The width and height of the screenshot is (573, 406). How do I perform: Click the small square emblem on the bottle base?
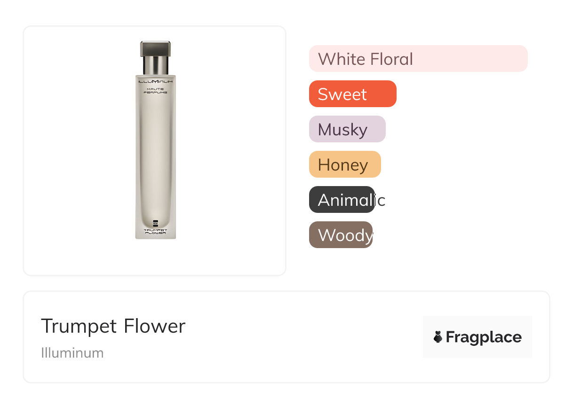[155, 223]
